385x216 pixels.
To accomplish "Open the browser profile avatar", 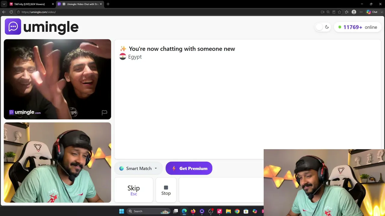I will [x=354, y=12].
